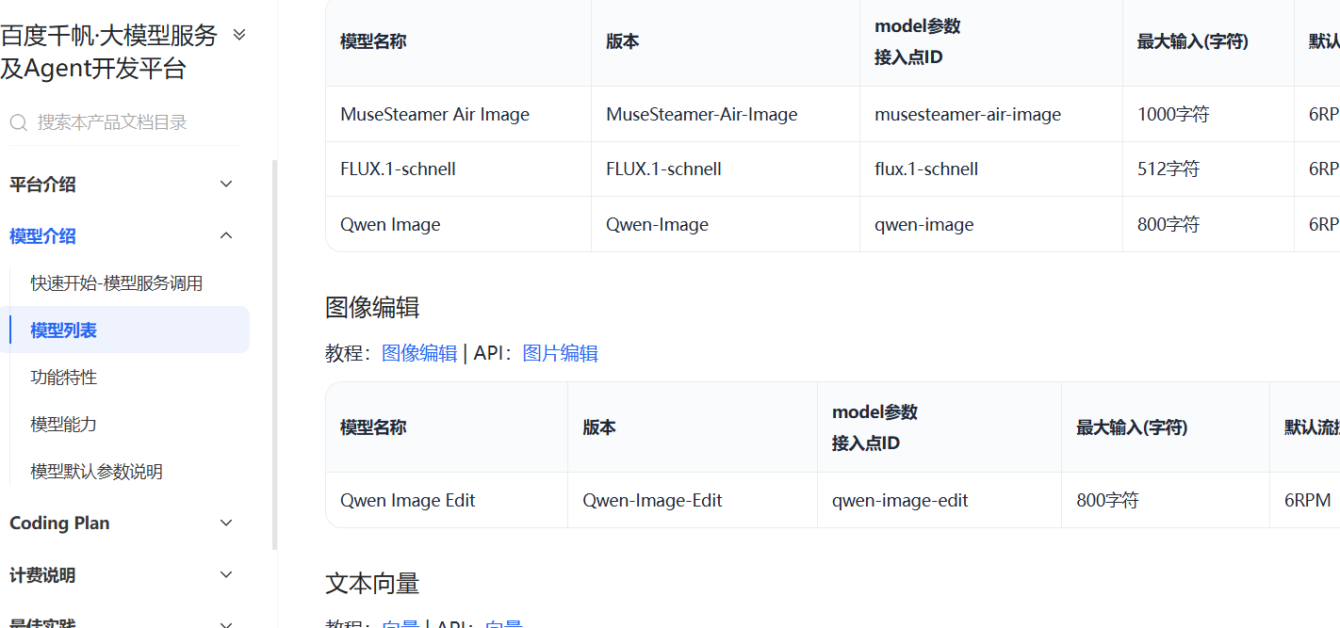Open the 模型默认参数说明 sidebar item
1340x628 pixels.
pos(96,472)
